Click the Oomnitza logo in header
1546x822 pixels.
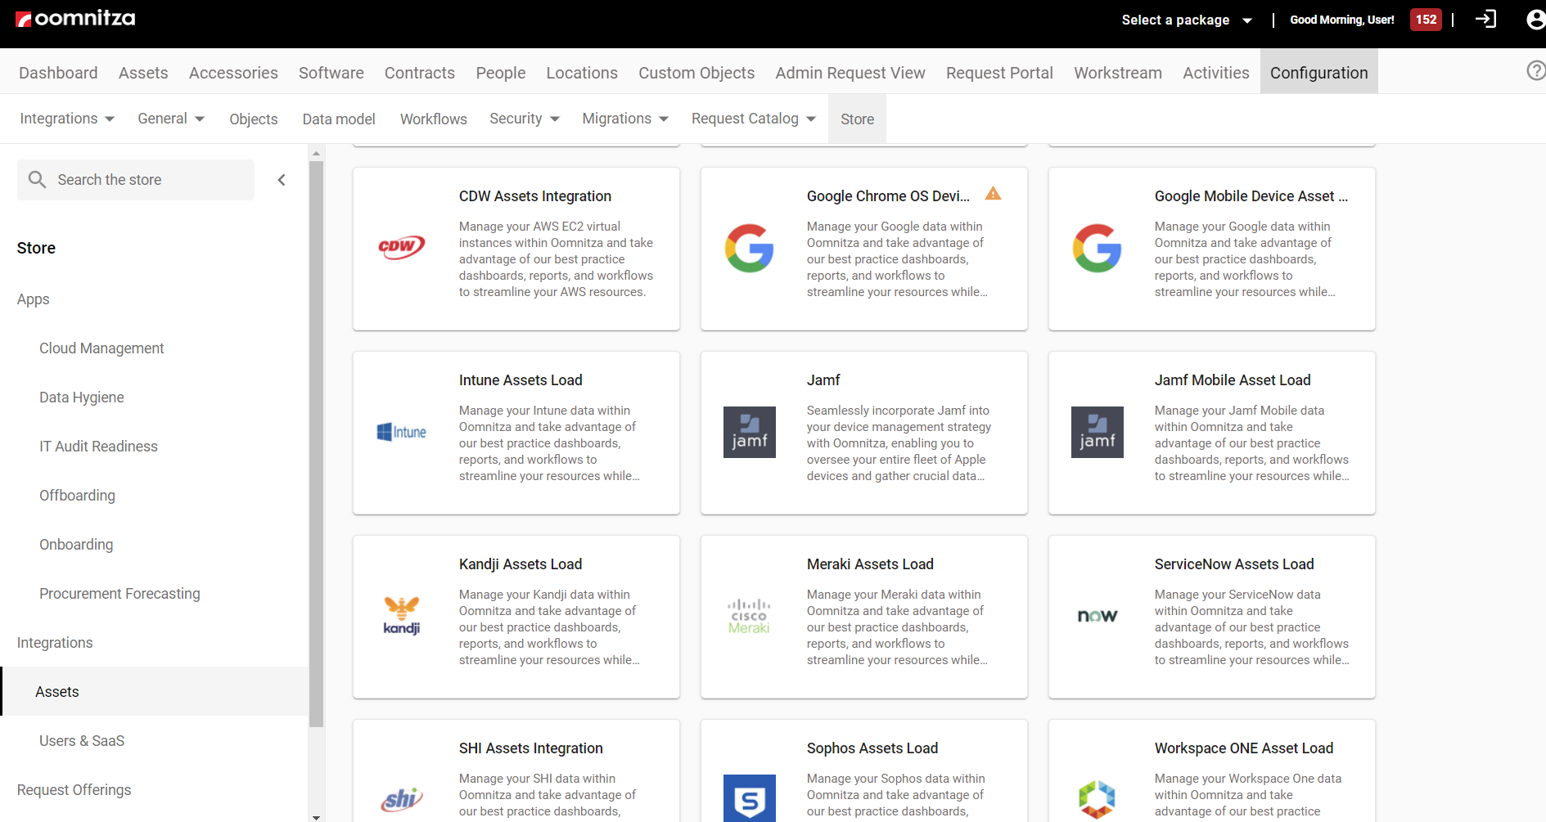pyautogui.click(x=75, y=19)
